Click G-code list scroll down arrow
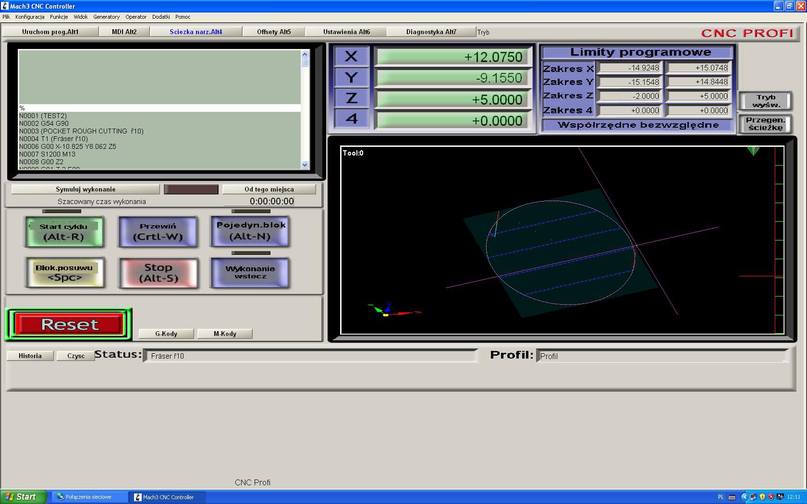Screen dimensions: 807x504 pos(305,165)
